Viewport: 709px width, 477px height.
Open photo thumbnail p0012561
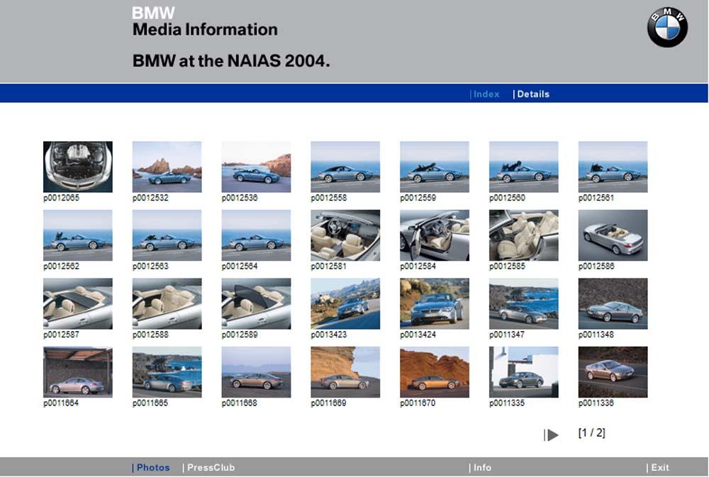(x=613, y=167)
